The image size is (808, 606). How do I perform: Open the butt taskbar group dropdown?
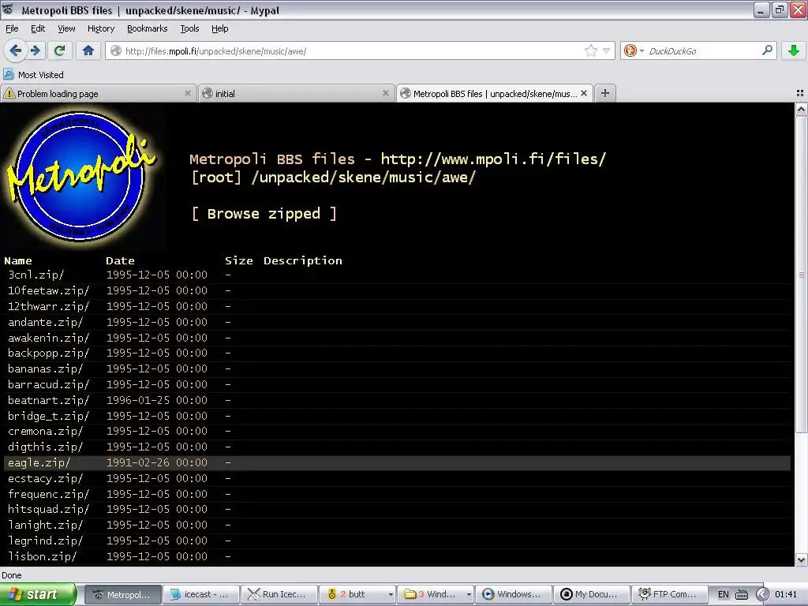[x=391, y=594]
